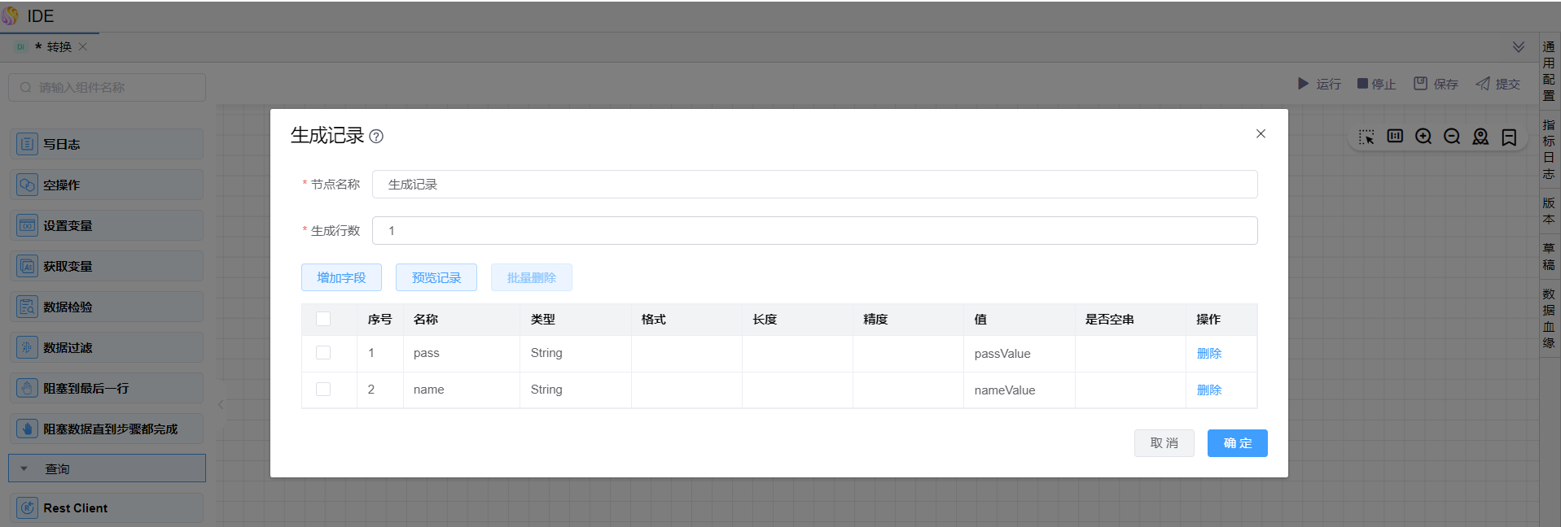Viewport: 1561px width, 527px height.
Task: Click the help icon beside 生成记录 title
Action: click(376, 137)
